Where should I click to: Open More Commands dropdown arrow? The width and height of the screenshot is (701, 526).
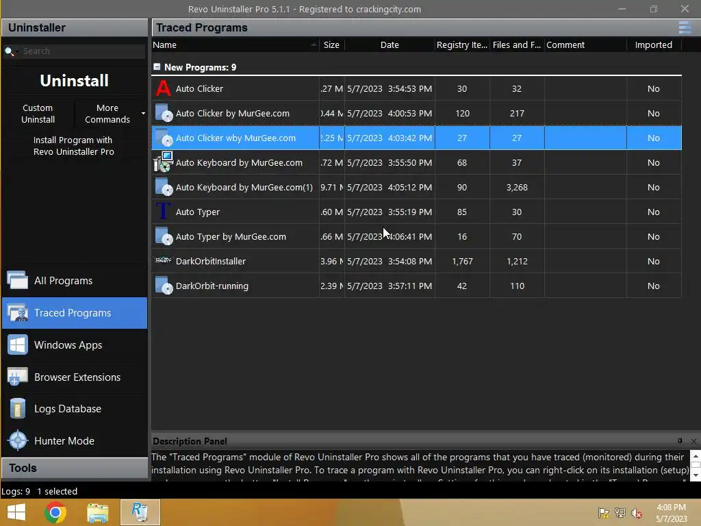143,114
